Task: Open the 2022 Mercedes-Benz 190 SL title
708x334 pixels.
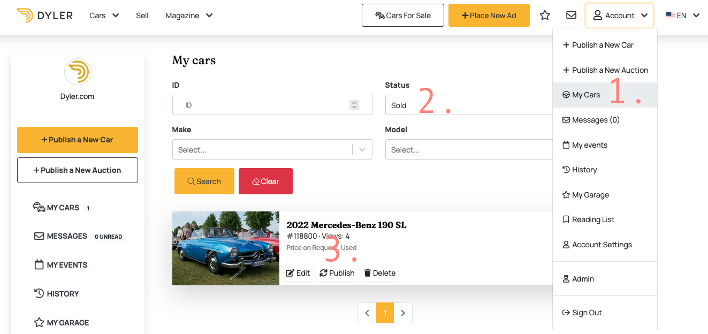Action: 346,225
